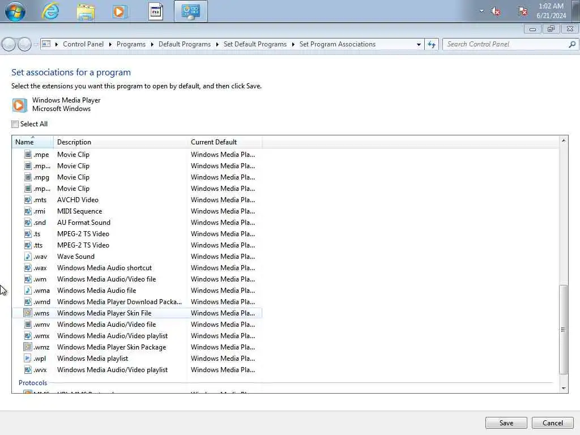Select the .wm file type icon
The width and height of the screenshot is (580, 435).
pyautogui.click(x=28, y=279)
